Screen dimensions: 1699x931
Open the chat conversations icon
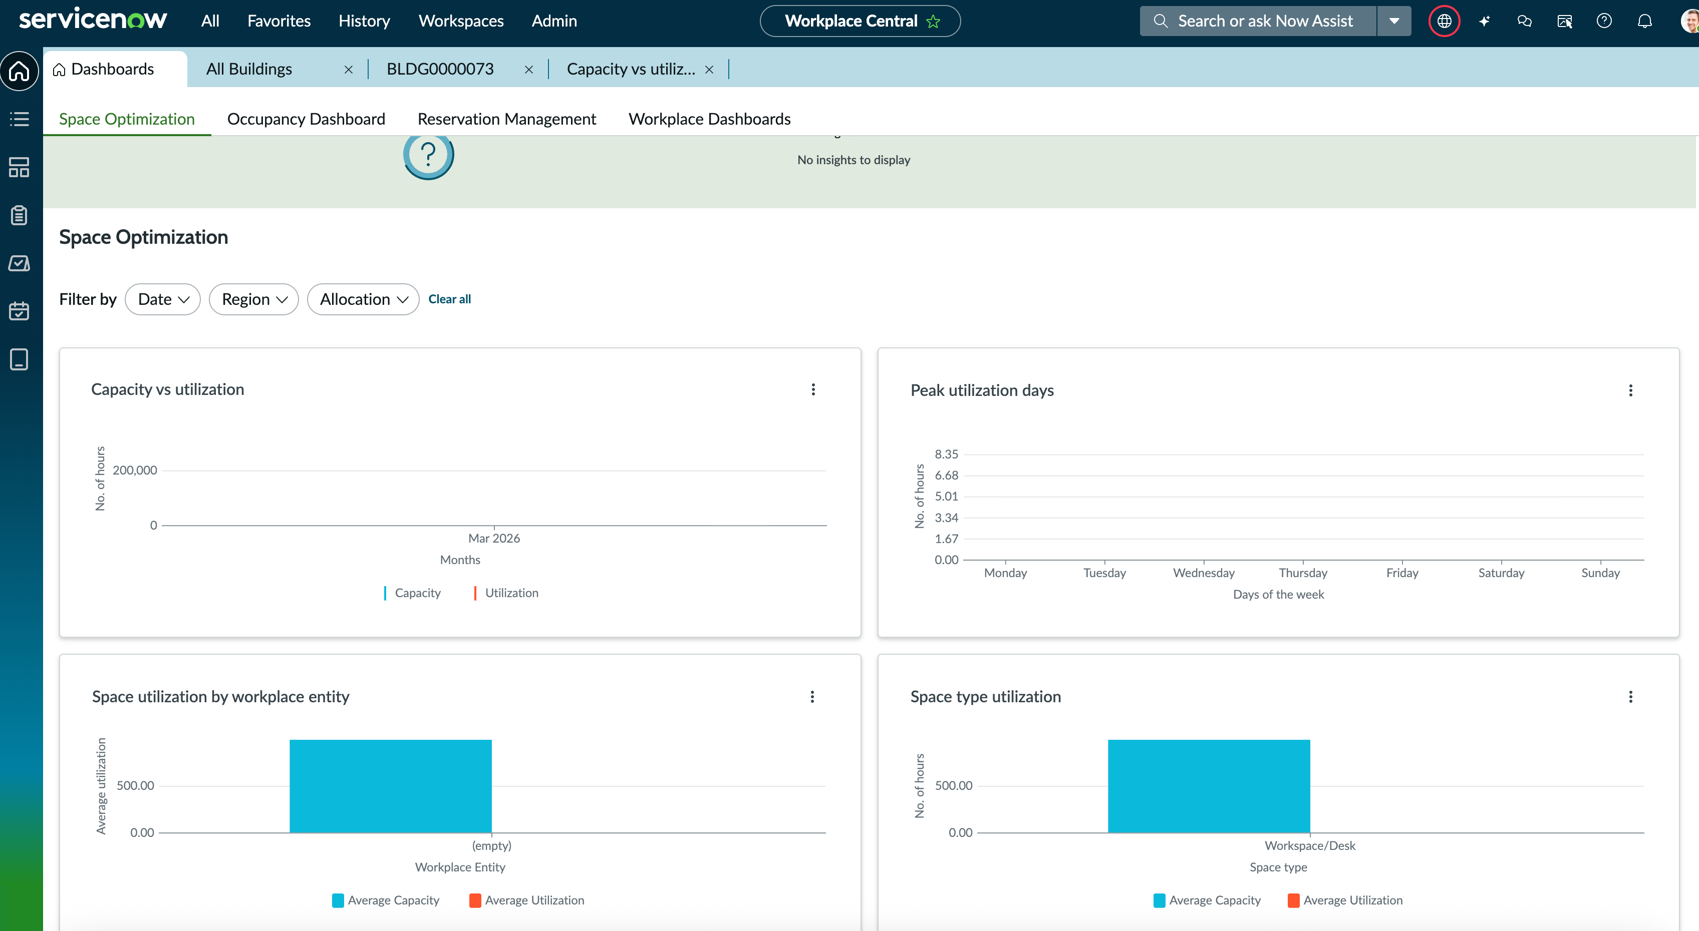tap(1524, 21)
